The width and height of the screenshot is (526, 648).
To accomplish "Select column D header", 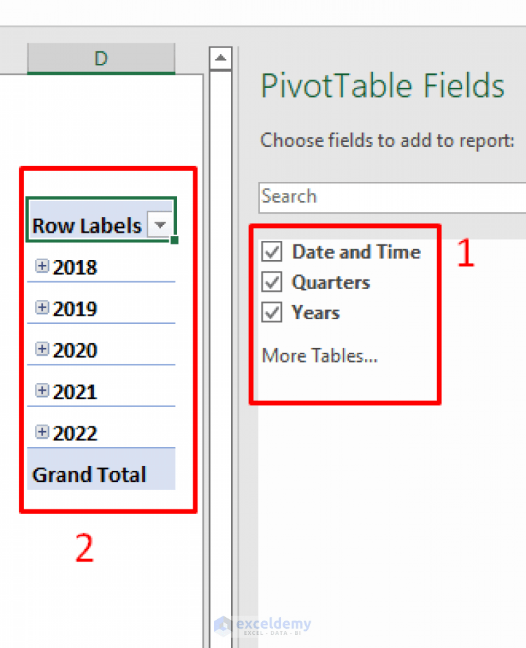I will tap(100, 59).
